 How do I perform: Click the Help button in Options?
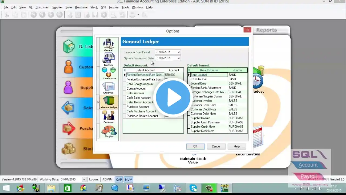[x=237, y=147]
